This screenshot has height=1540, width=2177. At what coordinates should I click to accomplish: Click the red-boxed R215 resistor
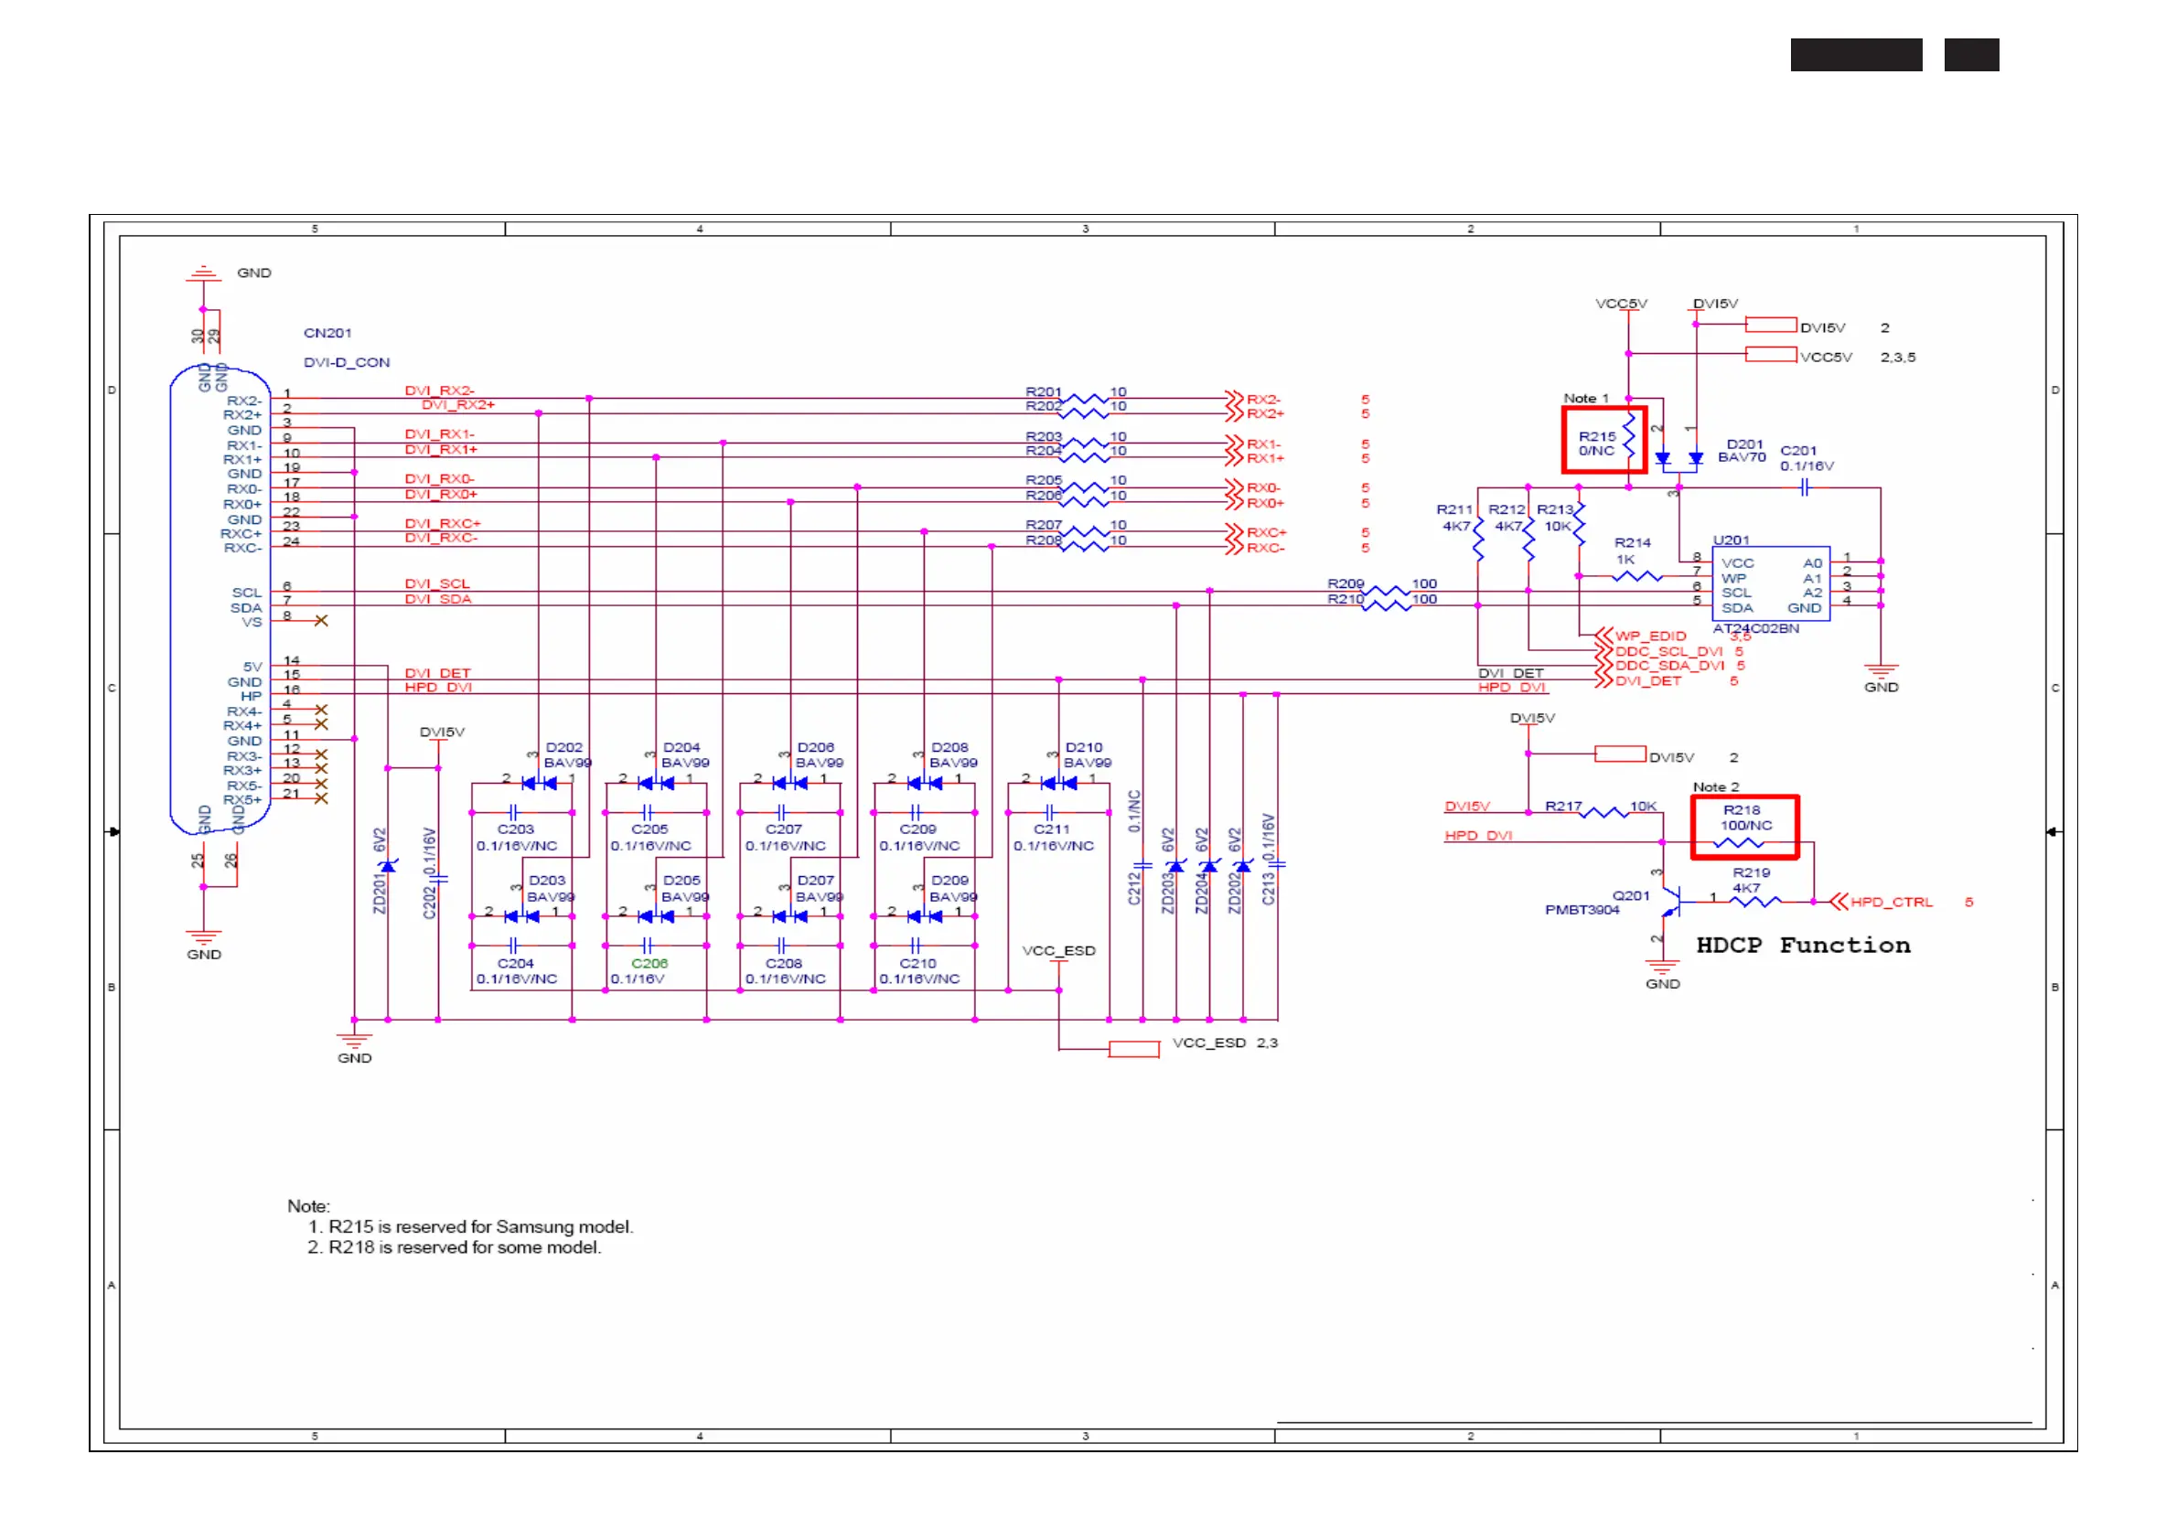[x=1629, y=437]
